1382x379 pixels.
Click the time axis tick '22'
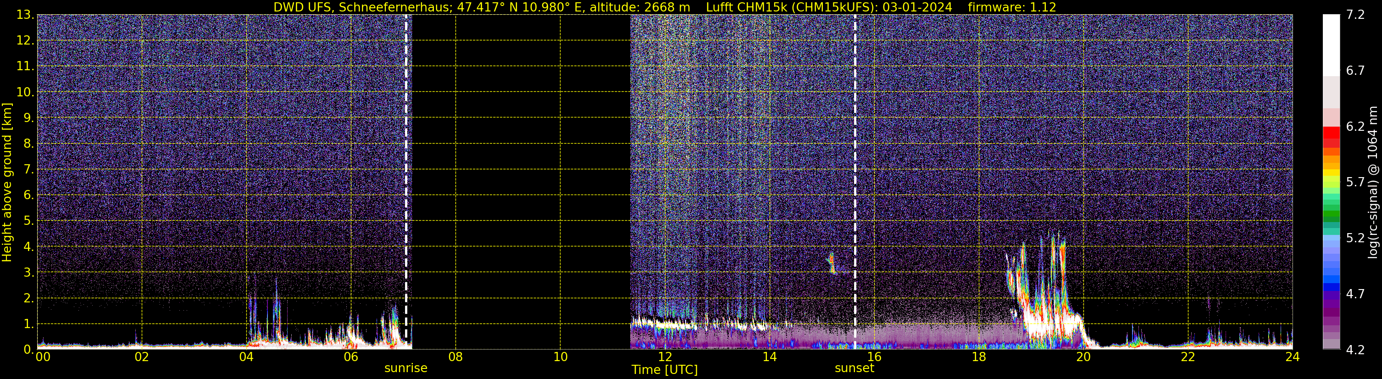click(1188, 357)
